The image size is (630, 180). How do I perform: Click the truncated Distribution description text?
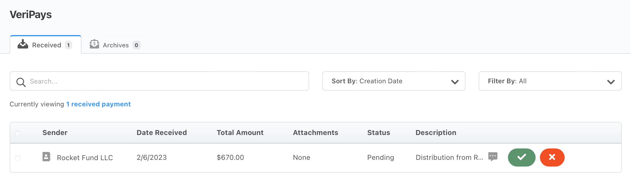click(x=449, y=157)
